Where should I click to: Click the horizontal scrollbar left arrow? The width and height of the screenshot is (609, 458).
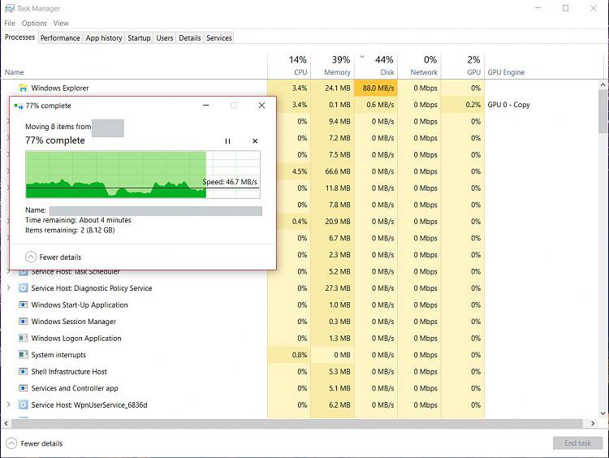pyautogui.click(x=6, y=423)
